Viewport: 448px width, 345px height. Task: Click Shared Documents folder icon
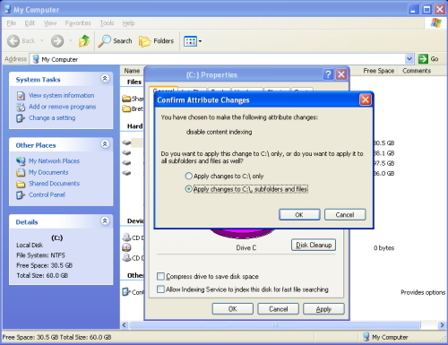pos(21,184)
